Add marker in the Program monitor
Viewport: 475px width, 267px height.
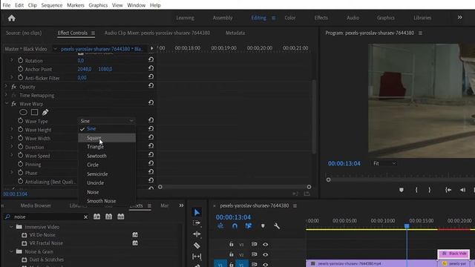click(401, 190)
